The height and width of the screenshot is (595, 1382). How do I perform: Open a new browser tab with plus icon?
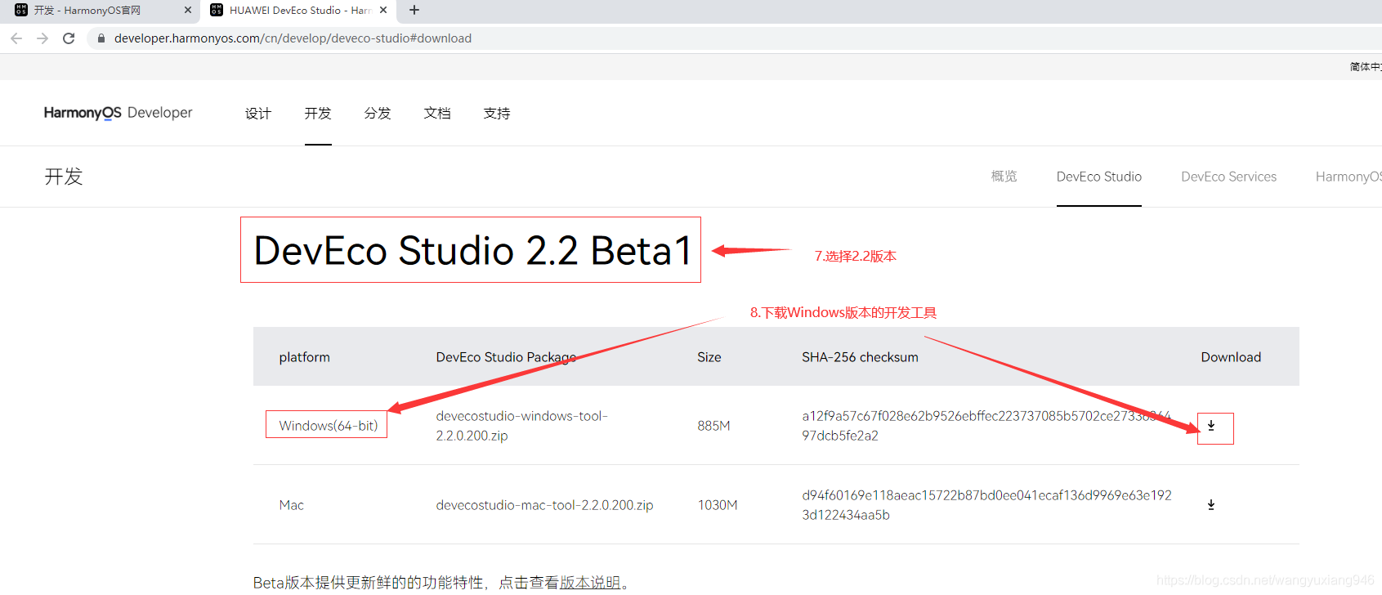pyautogui.click(x=414, y=10)
